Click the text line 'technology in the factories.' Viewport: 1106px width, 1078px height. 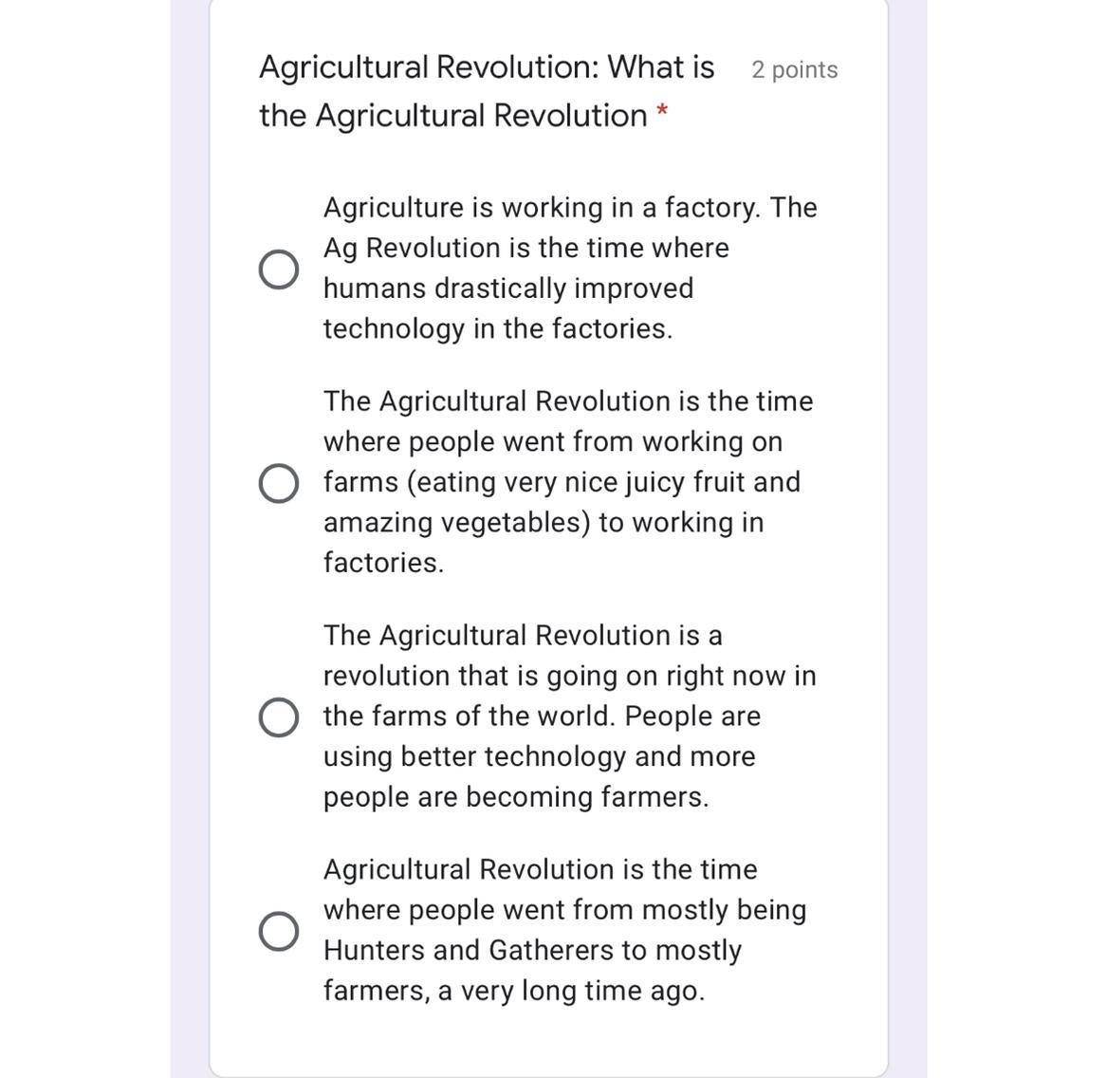(x=498, y=329)
